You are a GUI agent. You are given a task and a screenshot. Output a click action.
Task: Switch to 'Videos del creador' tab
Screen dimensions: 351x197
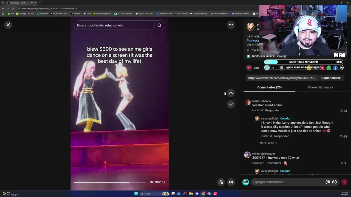pos(320,87)
